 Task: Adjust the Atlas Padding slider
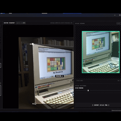(x=88, y=90)
